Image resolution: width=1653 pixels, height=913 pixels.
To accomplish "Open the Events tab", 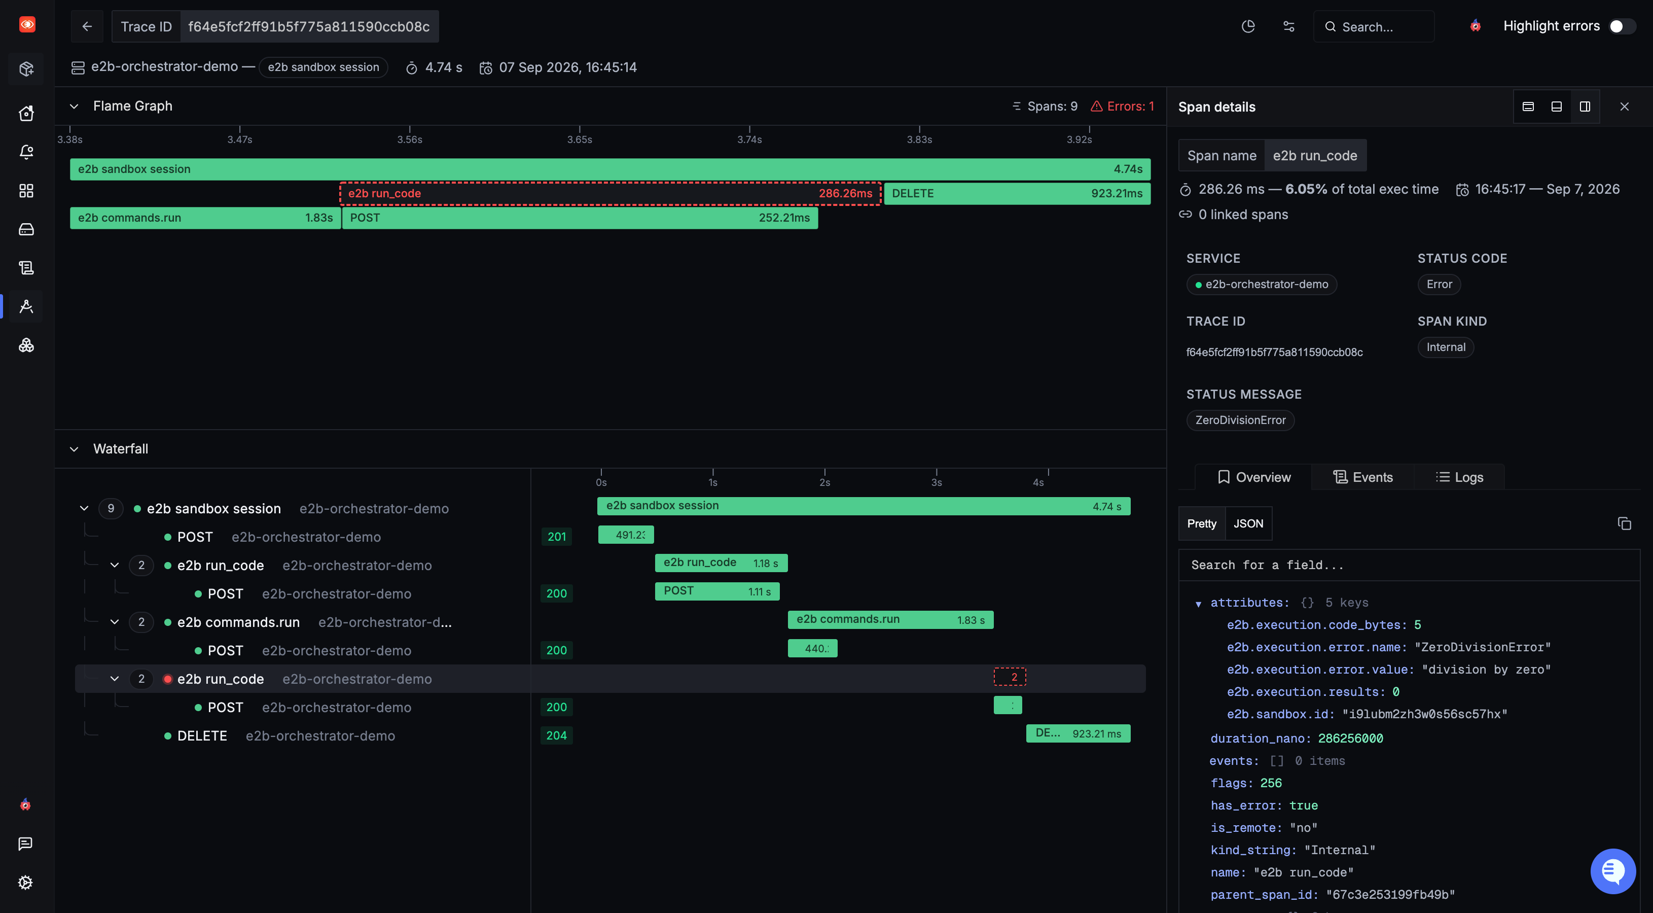I will [1362, 477].
